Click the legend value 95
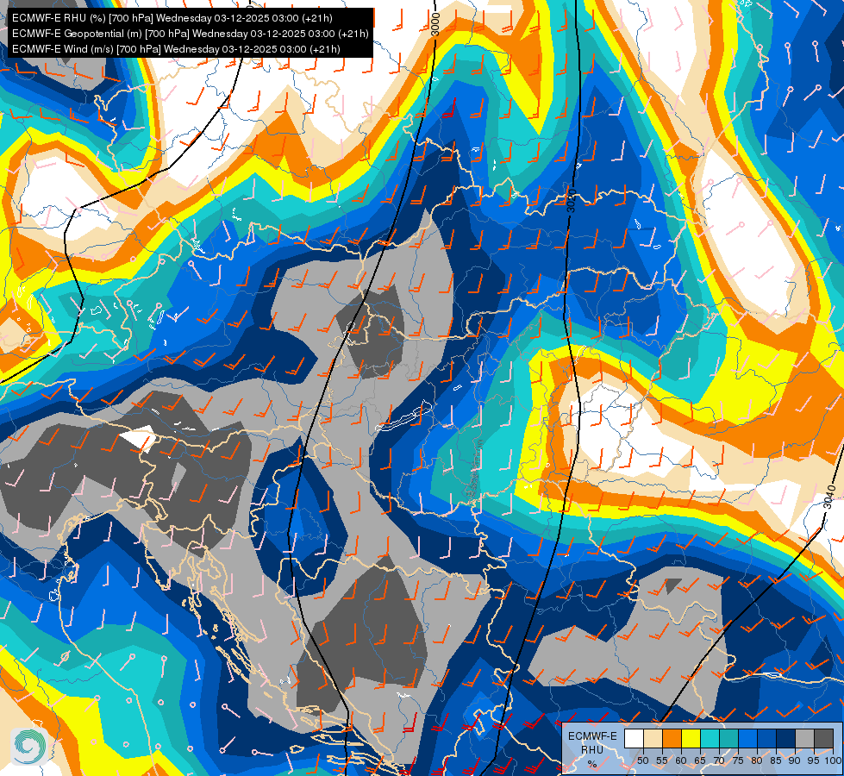The width and height of the screenshot is (844, 776). coord(813,760)
